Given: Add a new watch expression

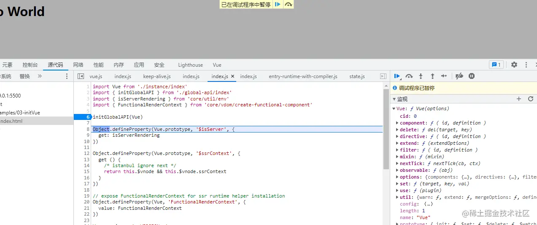Looking at the screenshot, I should point(519,99).
